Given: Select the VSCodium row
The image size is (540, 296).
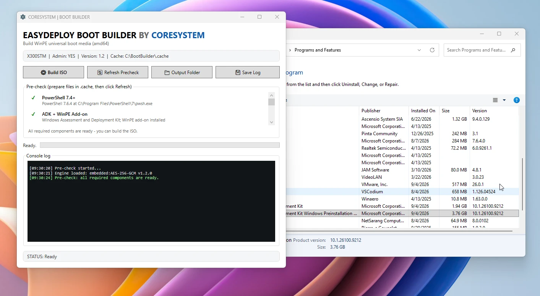Looking at the screenshot, I should (x=402, y=192).
